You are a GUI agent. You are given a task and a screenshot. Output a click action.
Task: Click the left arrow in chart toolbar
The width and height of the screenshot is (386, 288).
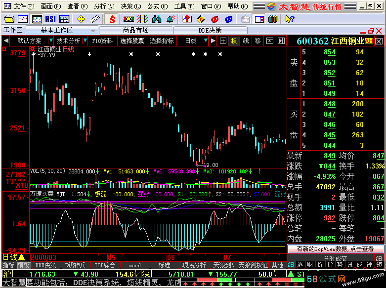point(6,41)
